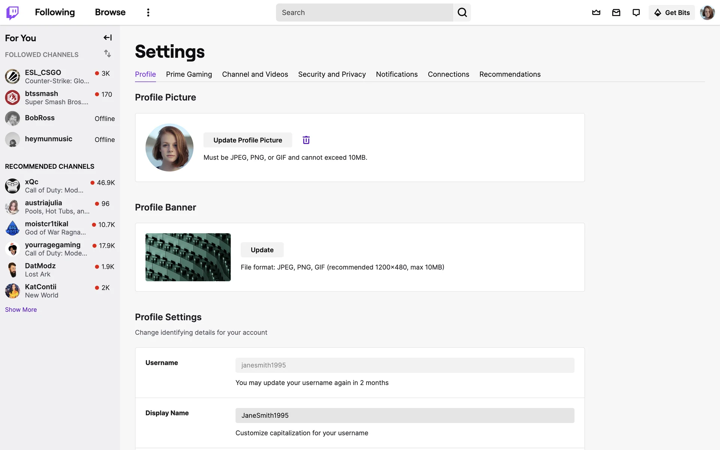Click the Display Name input field
This screenshot has height=450, width=720.
click(405, 415)
